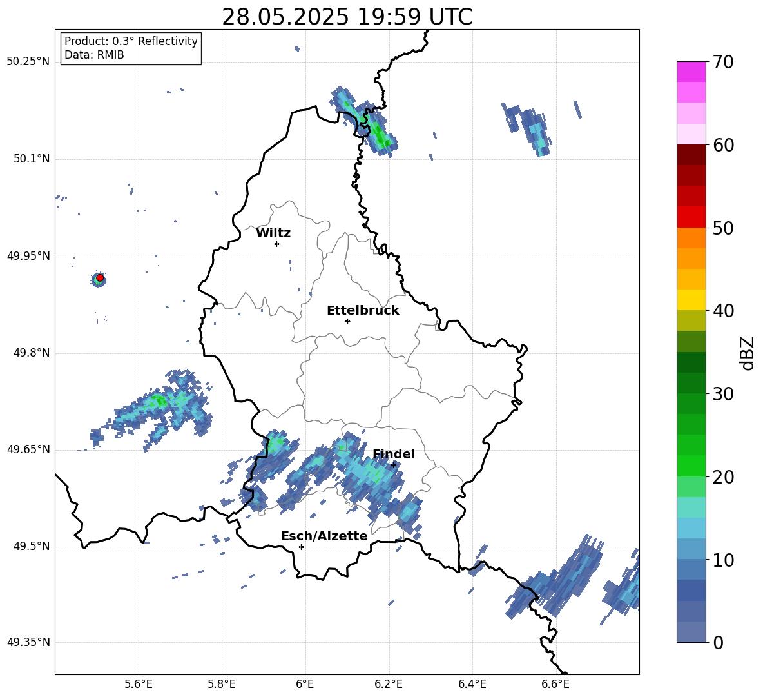The height and width of the screenshot is (697, 763).
Task: Click the 5.8°E longitude label
Action: 222,684
